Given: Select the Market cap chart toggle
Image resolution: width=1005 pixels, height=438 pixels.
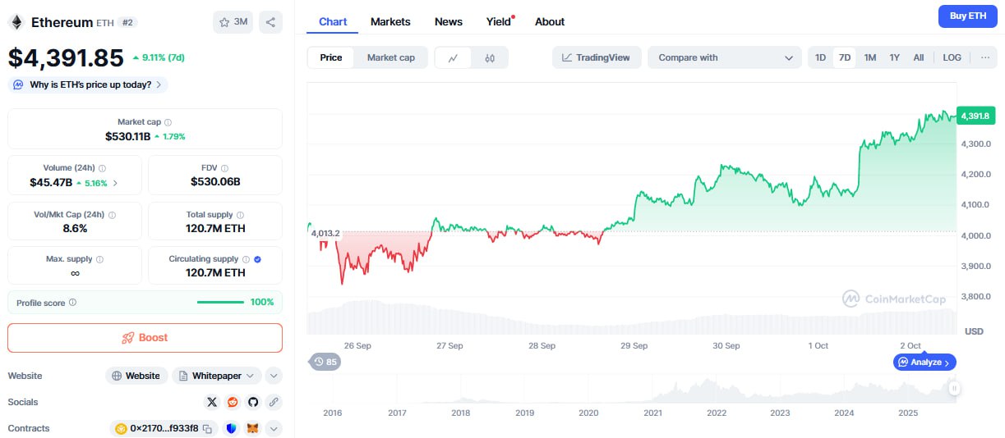Looking at the screenshot, I should coord(390,57).
